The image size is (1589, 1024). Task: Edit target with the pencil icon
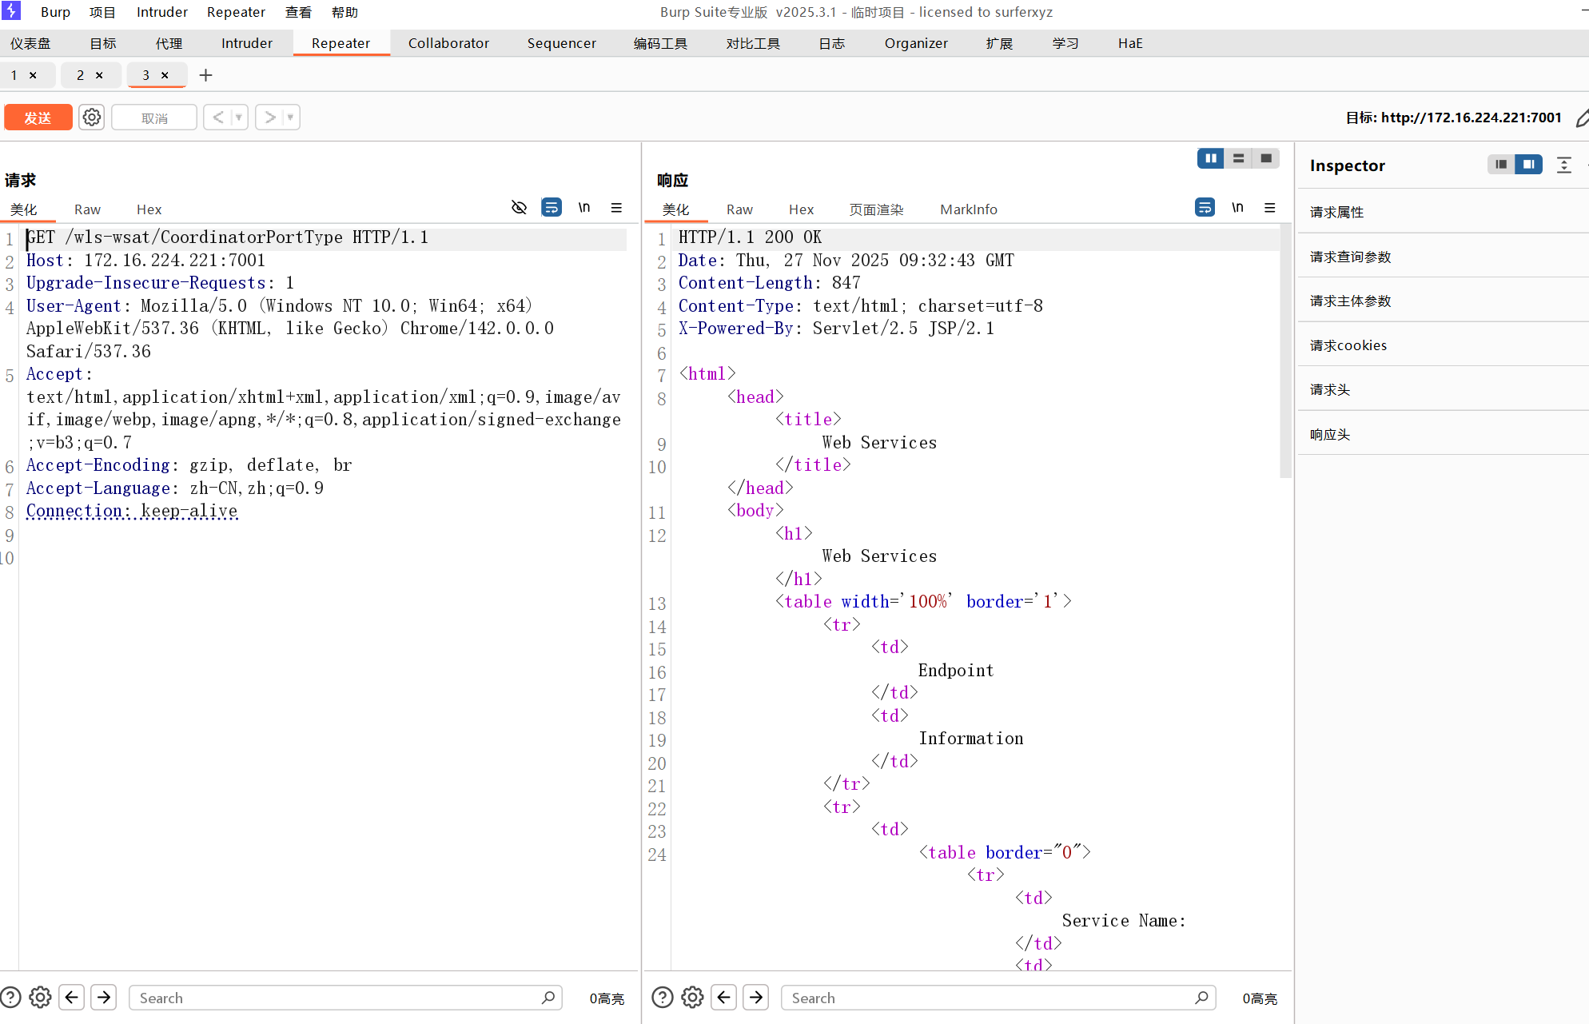point(1581,118)
